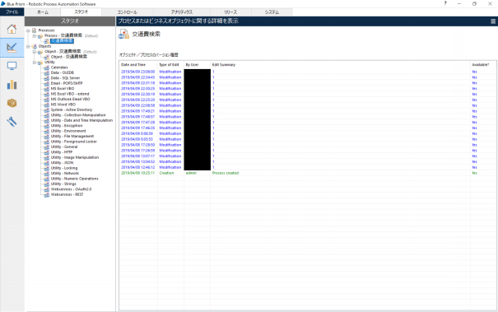This screenshot has height=312, width=498.
Task: Select Object - 交通費検索 child tree item
Action: pos(69,57)
